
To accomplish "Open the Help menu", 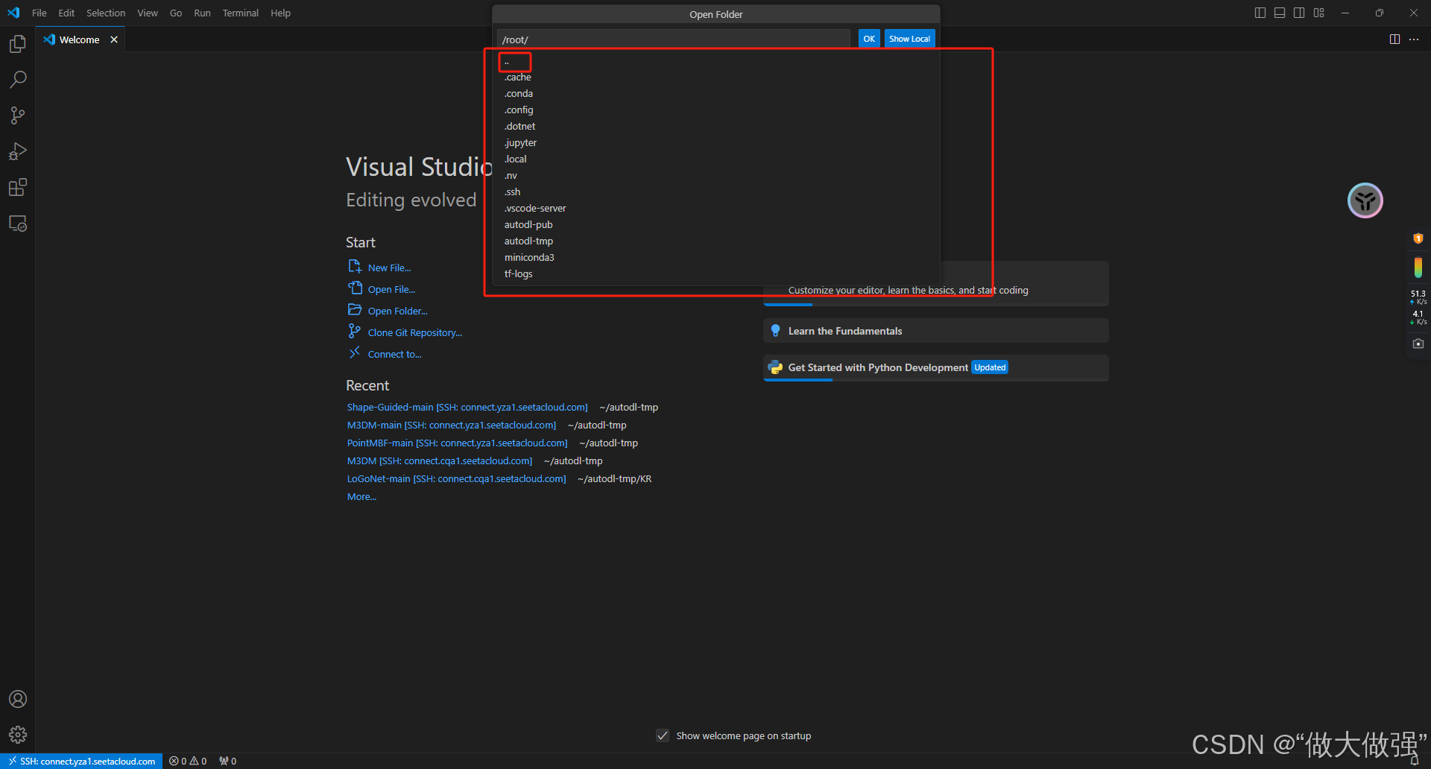I will (280, 13).
